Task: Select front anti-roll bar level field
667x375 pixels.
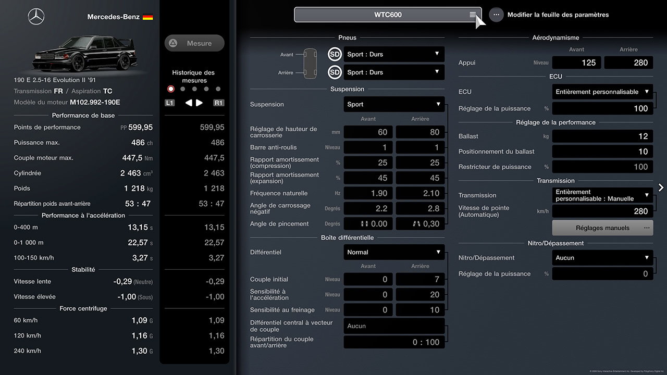Action: [x=368, y=147]
